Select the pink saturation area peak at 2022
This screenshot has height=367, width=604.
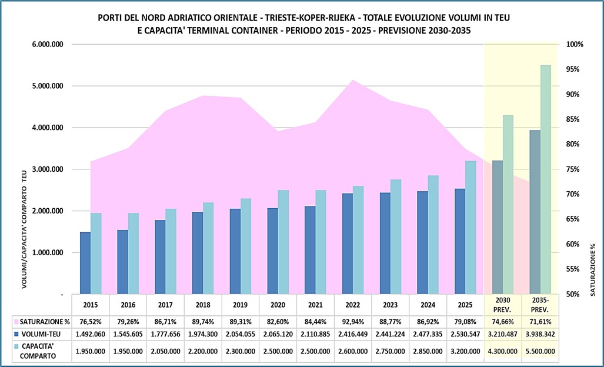click(352, 88)
